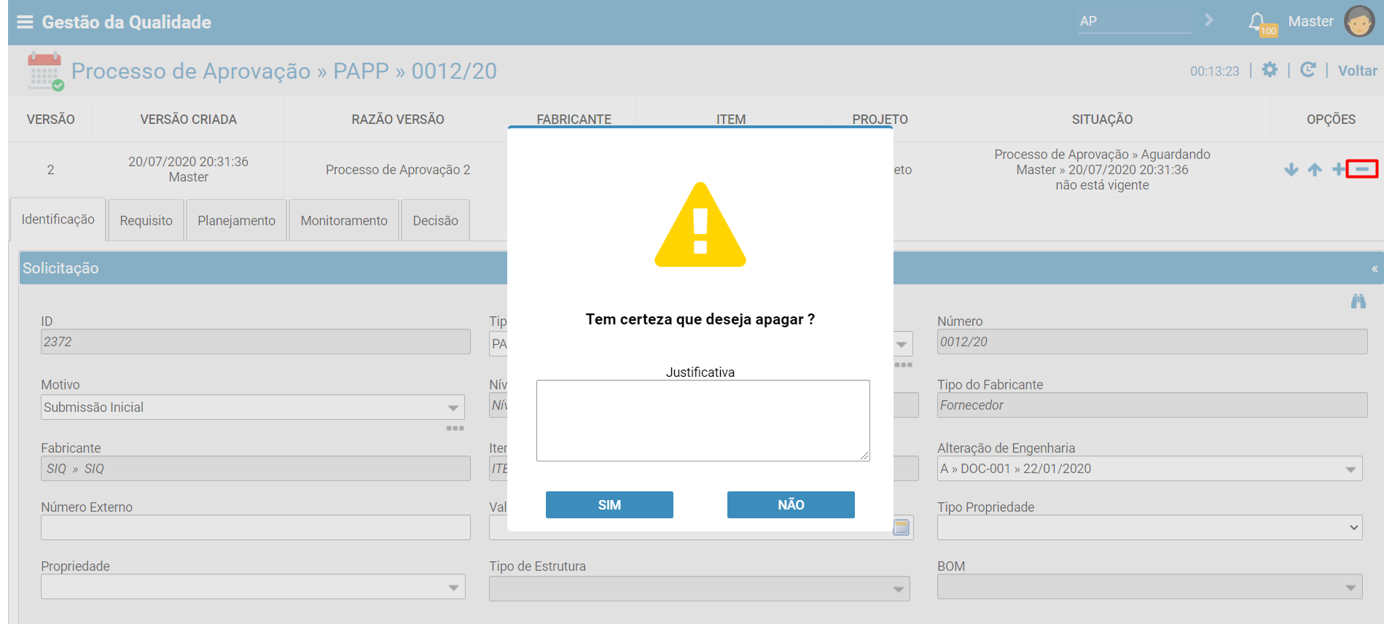The image size is (1384, 624).
Task: Open the Motivo dropdown
Action: click(253, 407)
